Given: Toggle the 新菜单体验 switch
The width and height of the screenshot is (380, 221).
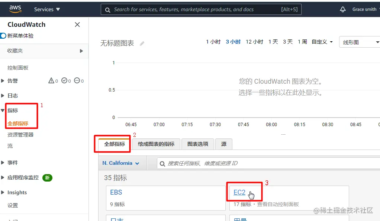Looking at the screenshot, I should (3, 36).
